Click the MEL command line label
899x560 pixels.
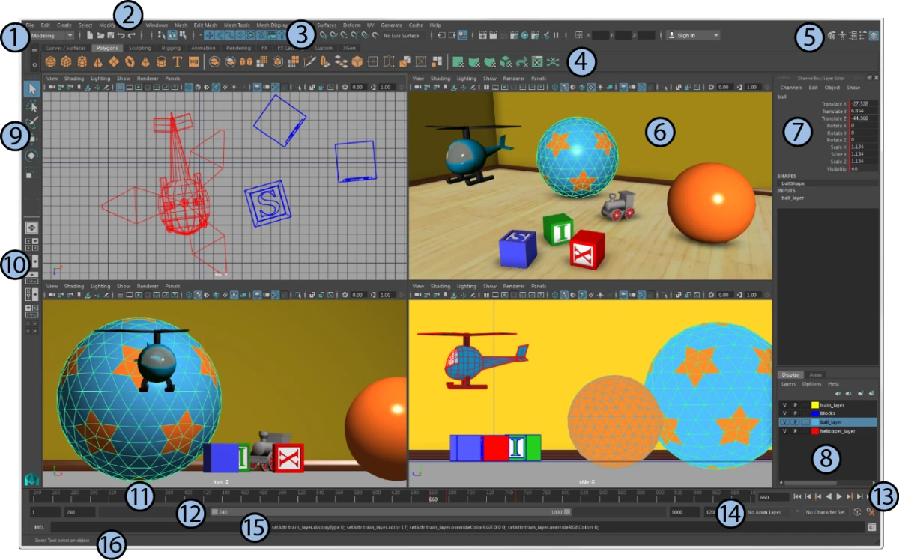40,527
